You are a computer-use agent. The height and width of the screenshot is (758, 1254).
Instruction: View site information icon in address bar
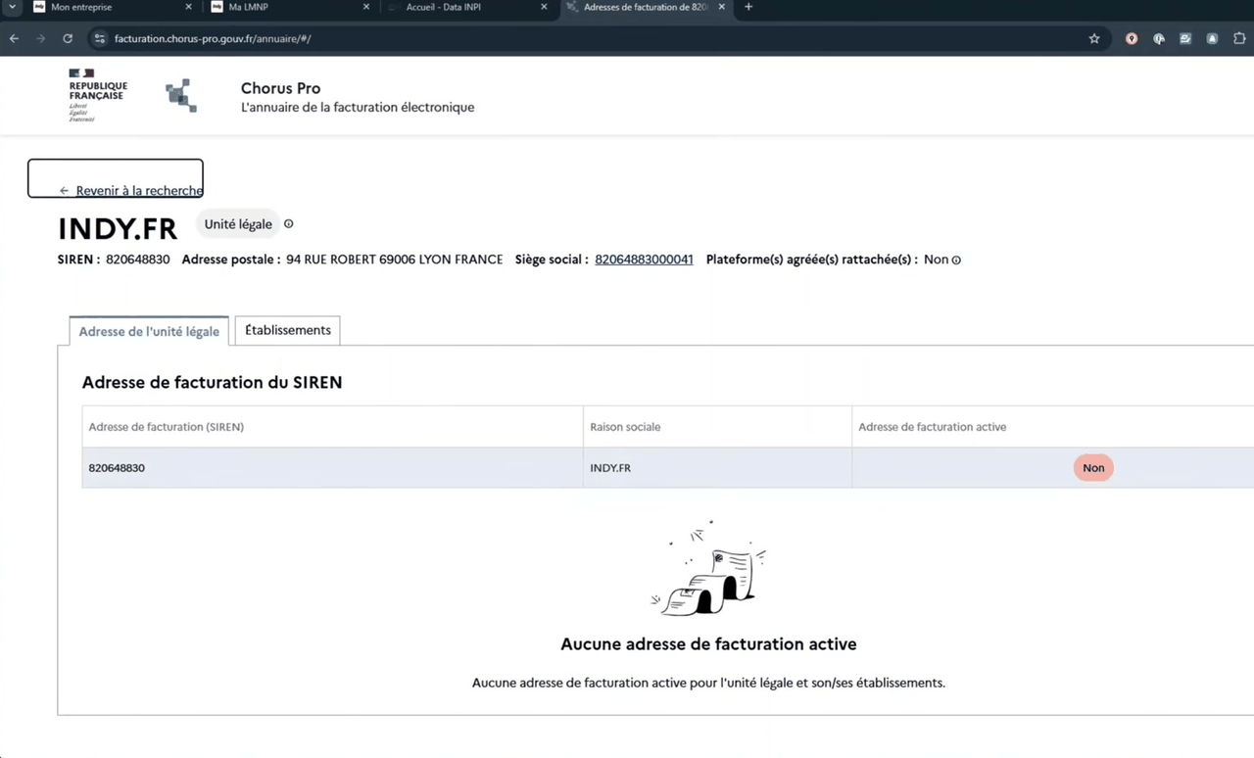(x=99, y=39)
